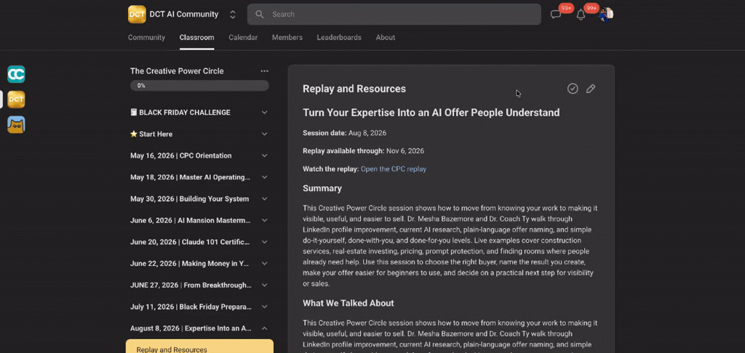Expand June 6, 2026 AI Mansion Mastermind section
The width and height of the screenshot is (745, 353).
tap(199, 221)
